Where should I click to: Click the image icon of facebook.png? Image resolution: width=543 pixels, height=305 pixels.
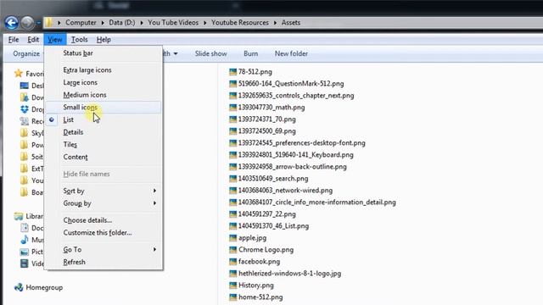point(232,262)
